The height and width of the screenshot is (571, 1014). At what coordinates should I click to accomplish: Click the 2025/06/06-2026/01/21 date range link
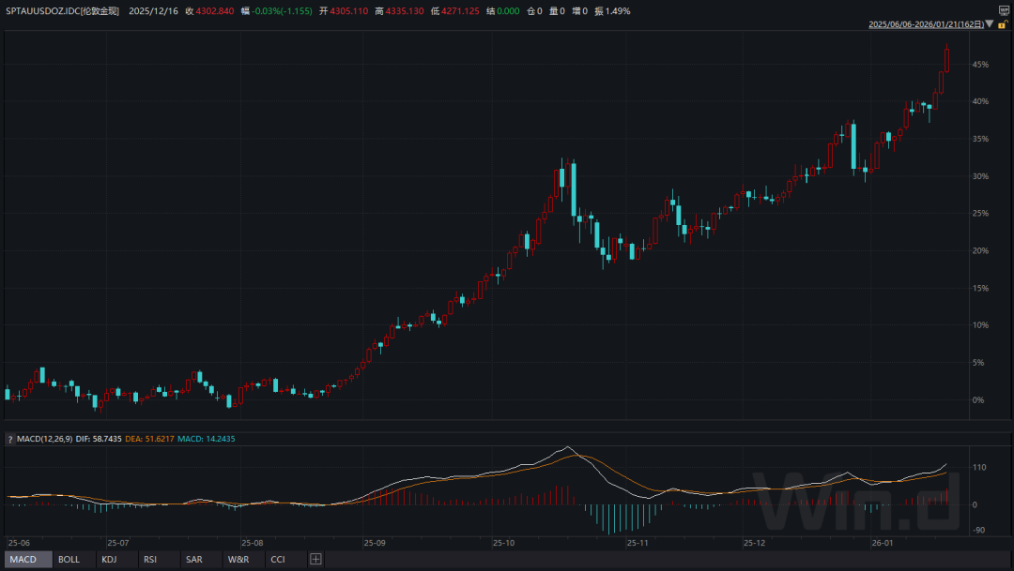925,24
